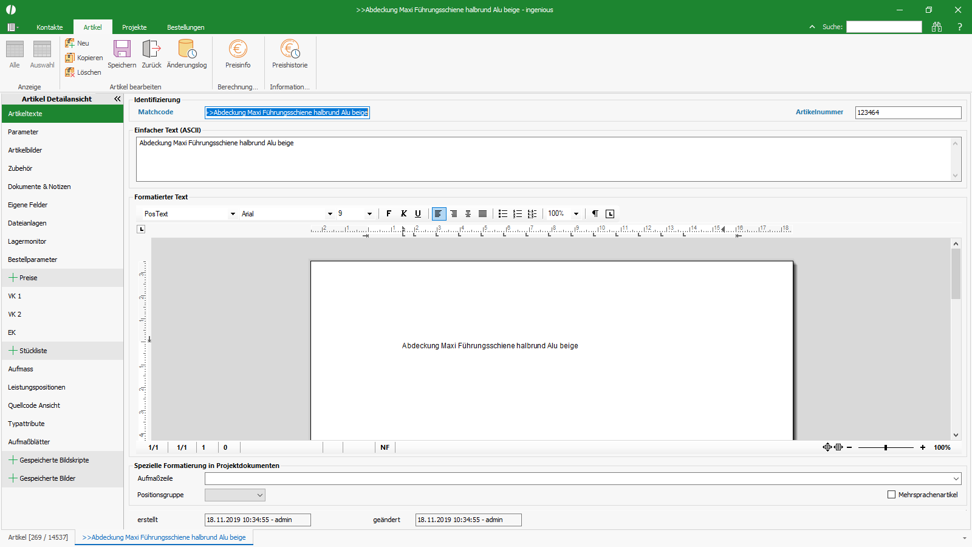972x547 pixels.
Task: Toggle underline formatting
Action: click(x=418, y=213)
